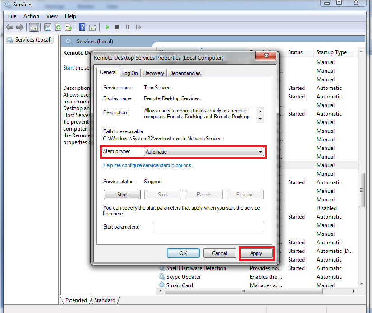Click the Refresh toolbar icon

58,28
